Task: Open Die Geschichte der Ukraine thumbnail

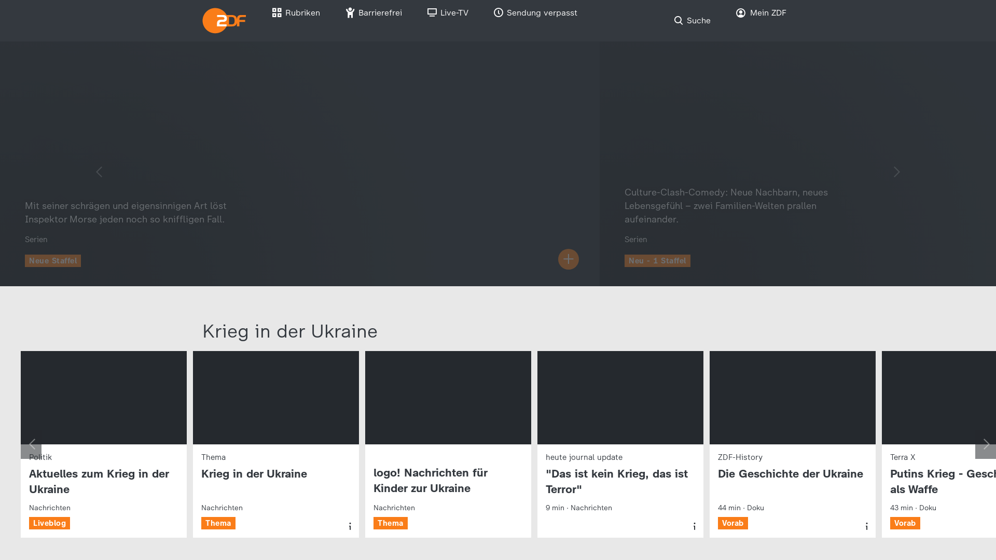Action: pyautogui.click(x=792, y=398)
